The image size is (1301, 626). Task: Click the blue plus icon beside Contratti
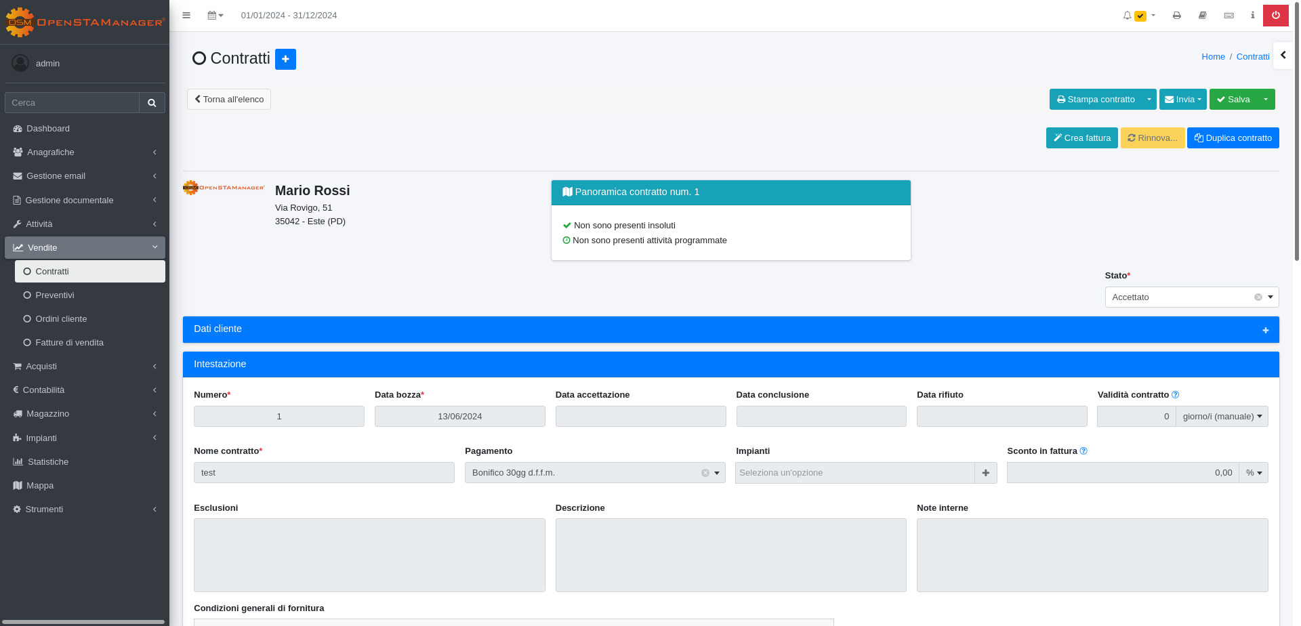tap(285, 59)
